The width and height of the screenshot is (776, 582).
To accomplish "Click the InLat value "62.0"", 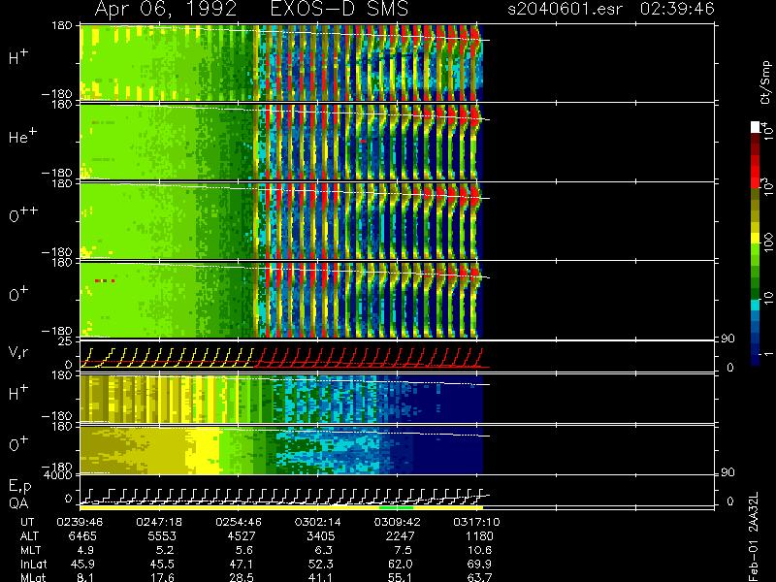I will 400,564.
